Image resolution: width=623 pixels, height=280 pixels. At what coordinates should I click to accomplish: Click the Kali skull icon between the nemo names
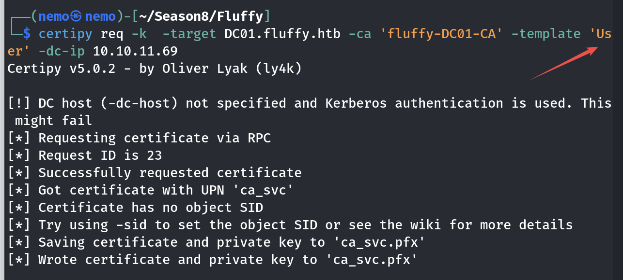coord(77,17)
